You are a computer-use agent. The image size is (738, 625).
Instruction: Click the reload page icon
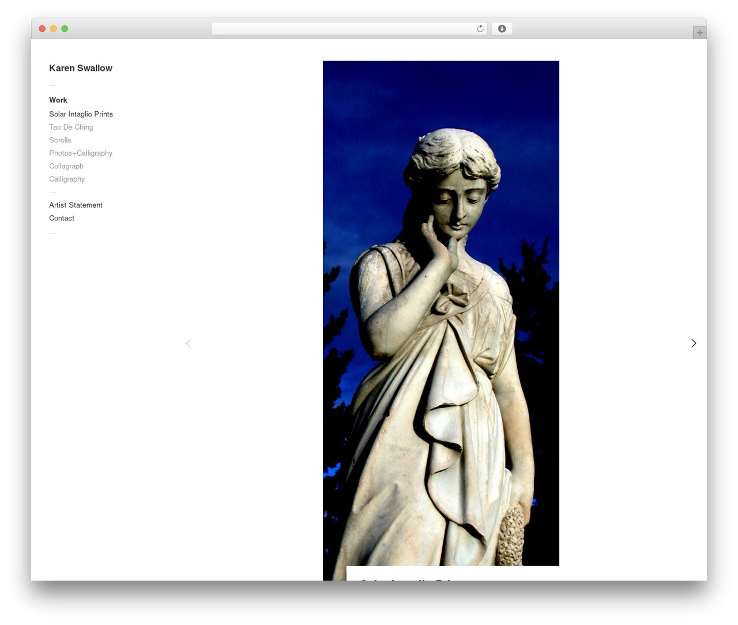click(480, 29)
